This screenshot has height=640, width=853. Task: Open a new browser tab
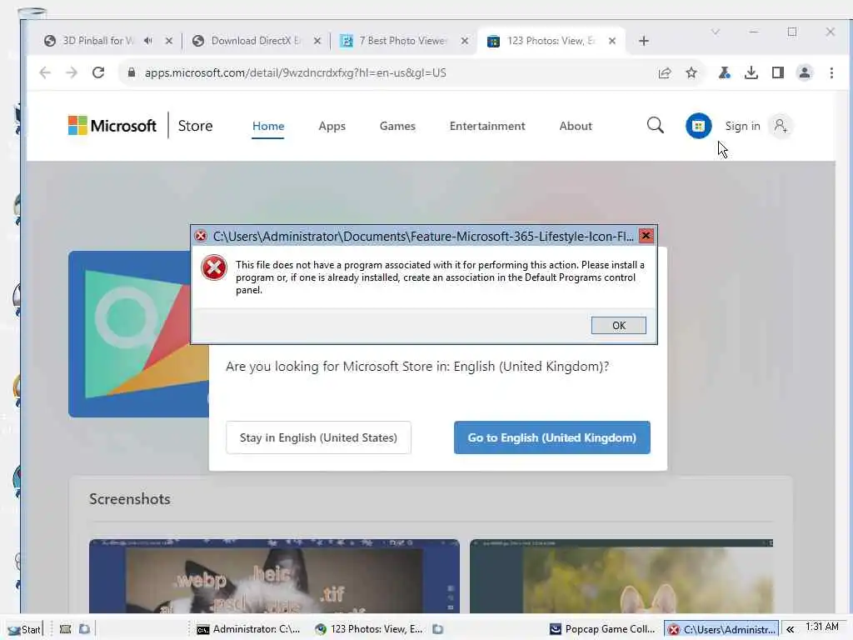tap(644, 41)
